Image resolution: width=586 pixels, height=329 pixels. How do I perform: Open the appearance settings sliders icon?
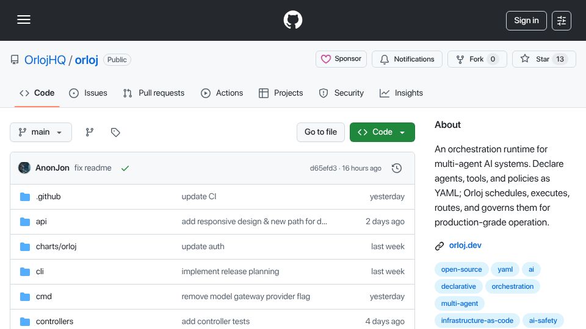pyautogui.click(x=562, y=21)
